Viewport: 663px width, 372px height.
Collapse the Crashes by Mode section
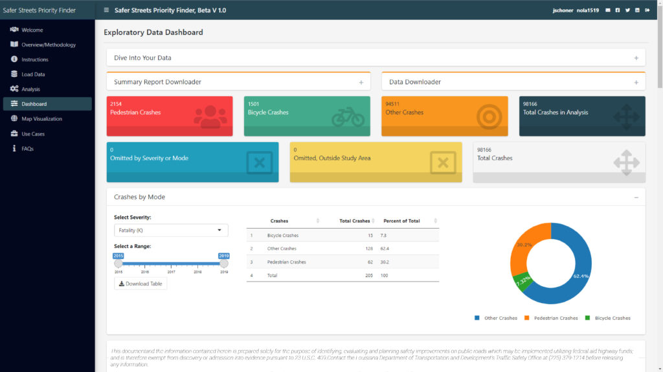coord(636,198)
